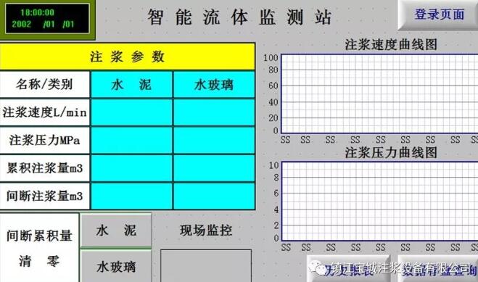The height and width of the screenshot is (282, 478).
Task: Open the 数据存盘查询 data query page
Action: [x=438, y=269]
